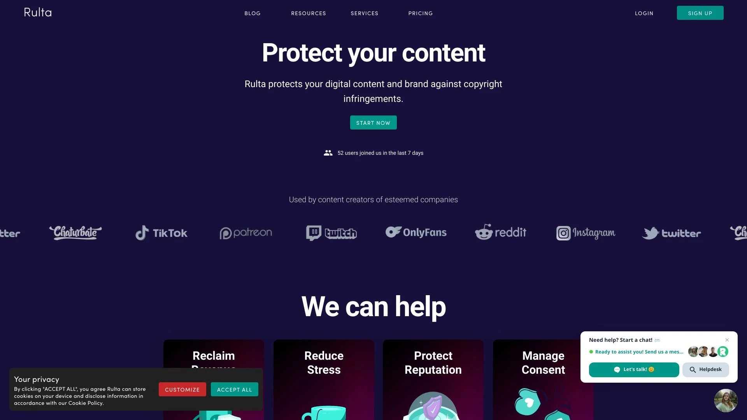Click START NOW call-to-action button
Viewport: 747px width, 420px height.
click(x=373, y=122)
